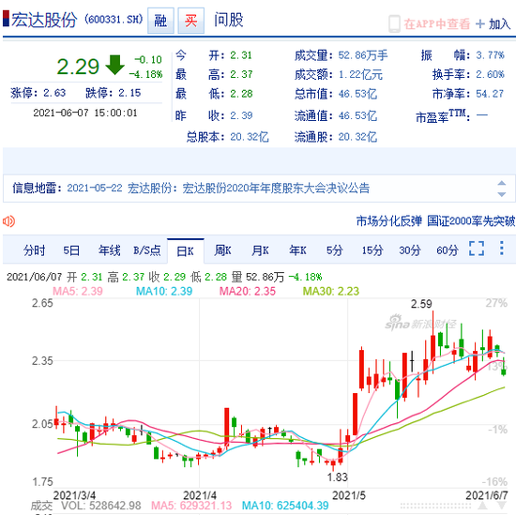
Task: Select the 5分 minute chart tab
Action: click(x=334, y=250)
